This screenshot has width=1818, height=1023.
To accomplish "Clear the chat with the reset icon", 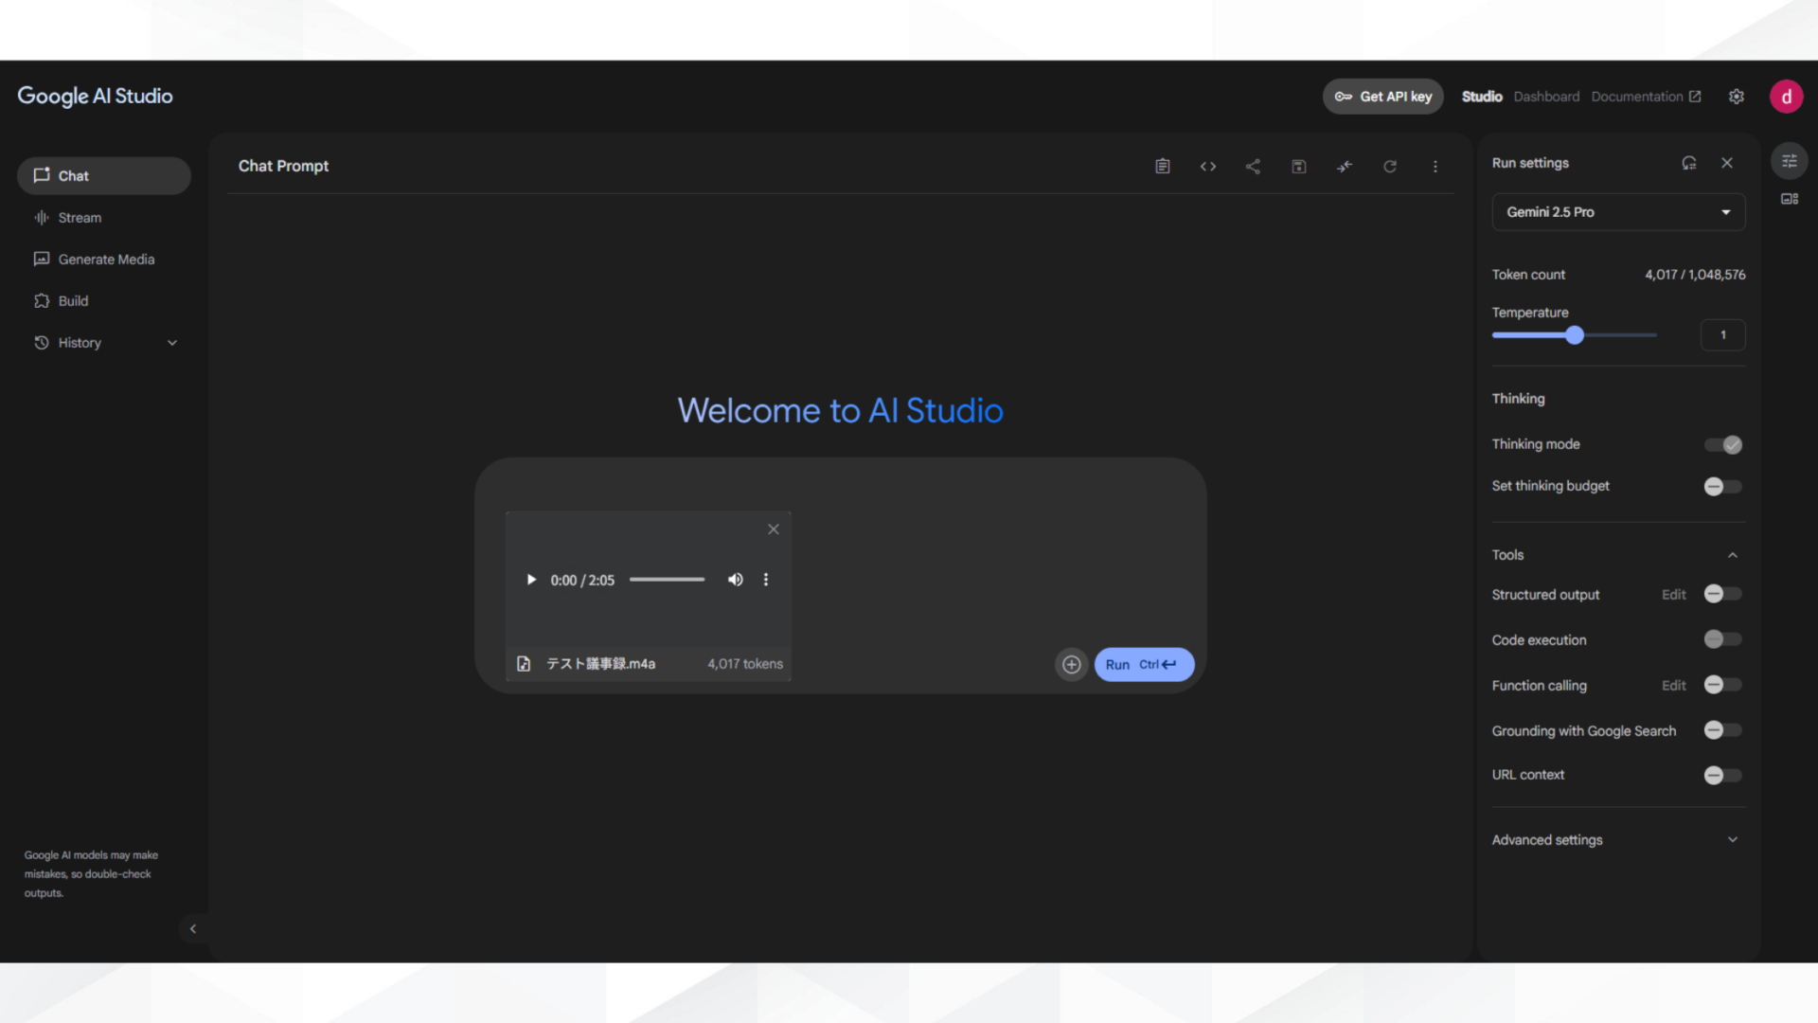I will pos(1390,166).
